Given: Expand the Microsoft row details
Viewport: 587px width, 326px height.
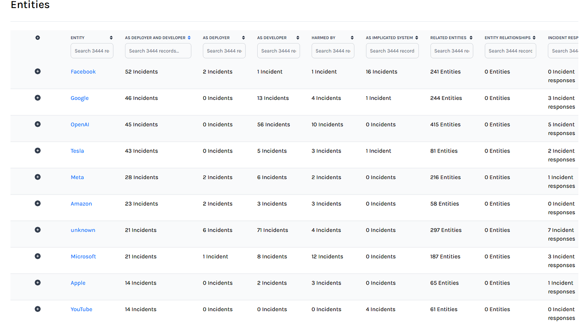Looking at the screenshot, I should click(37, 256).
